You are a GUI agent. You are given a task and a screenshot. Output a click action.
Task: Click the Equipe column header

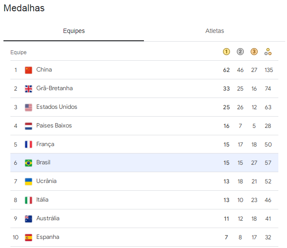19,52
